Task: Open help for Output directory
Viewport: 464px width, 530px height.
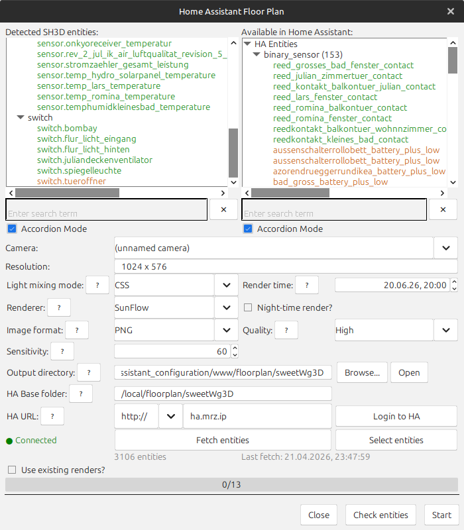Action: point(89,372)
